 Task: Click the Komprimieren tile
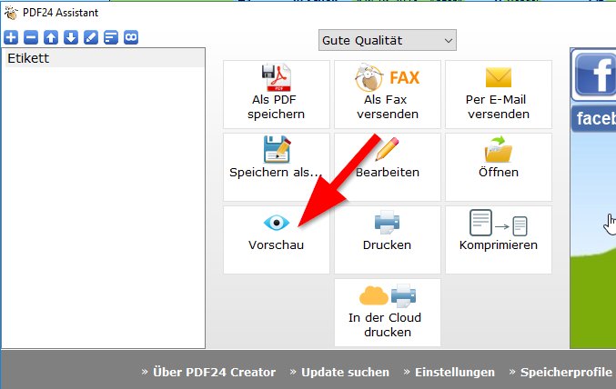click(498, 240)
